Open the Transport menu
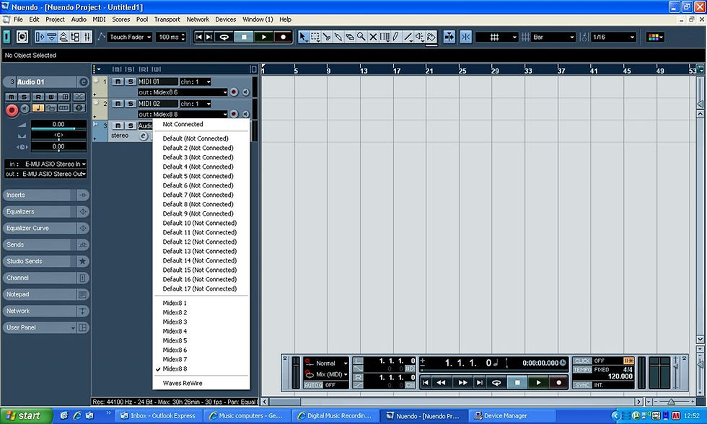This screenshot has width=707, height=424. (167, 19)
